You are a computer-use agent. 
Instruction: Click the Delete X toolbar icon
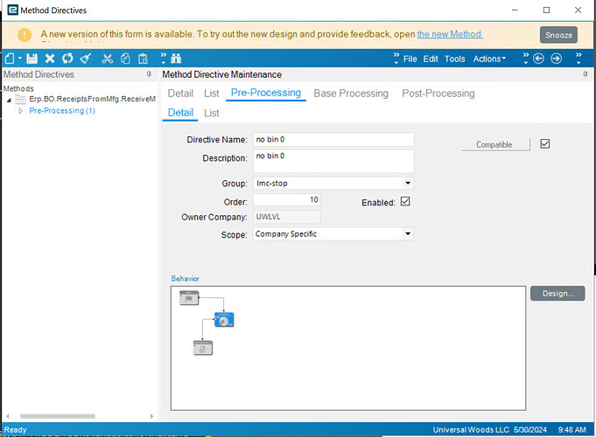click(50, 59)
